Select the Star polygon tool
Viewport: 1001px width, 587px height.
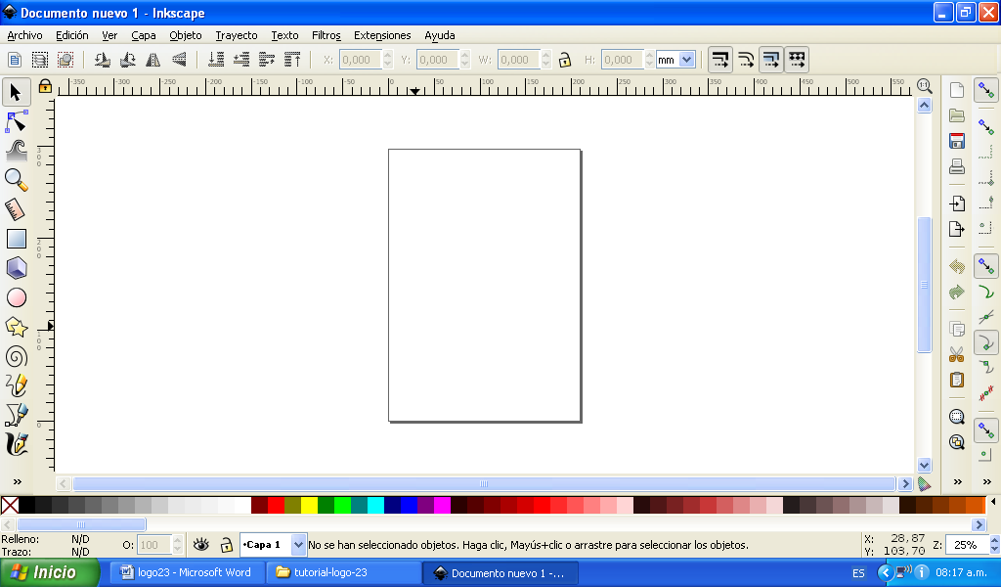click(16, 327)
